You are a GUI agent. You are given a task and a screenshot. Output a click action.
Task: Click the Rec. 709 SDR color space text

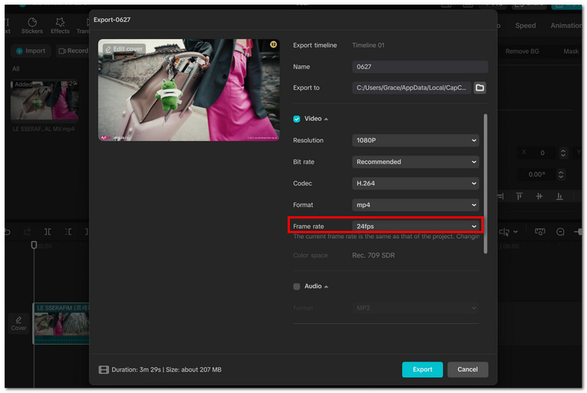373,255
